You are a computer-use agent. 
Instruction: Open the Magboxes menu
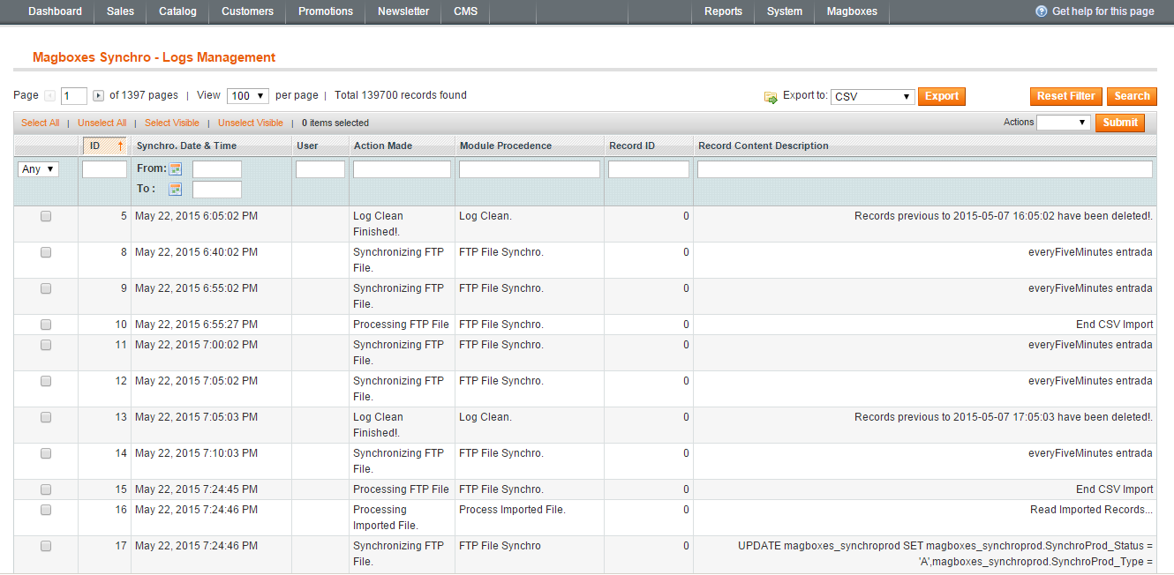852,11
